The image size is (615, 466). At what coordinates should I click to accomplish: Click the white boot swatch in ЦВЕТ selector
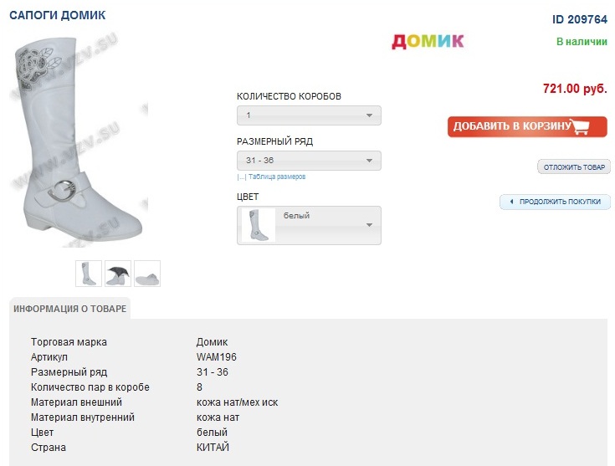(259, 225)
